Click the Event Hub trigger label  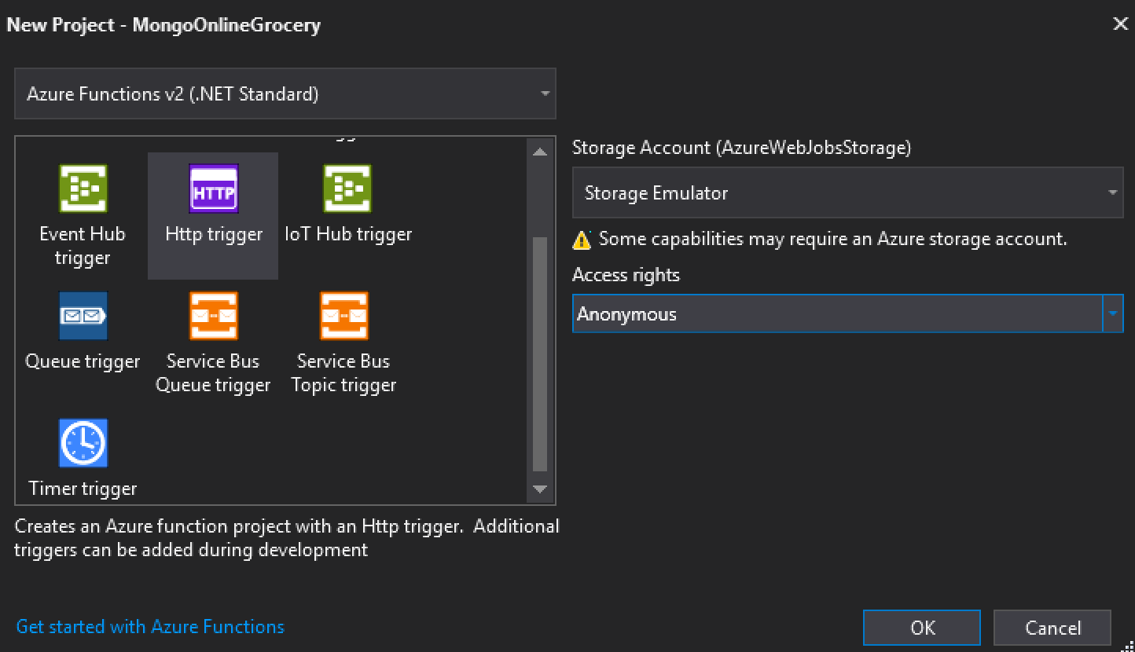(83, 246)
